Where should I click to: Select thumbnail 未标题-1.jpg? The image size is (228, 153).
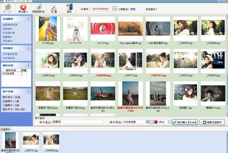185,94
